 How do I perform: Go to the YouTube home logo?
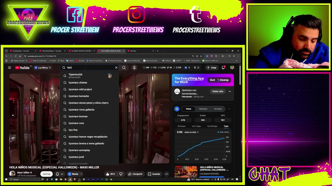point(22,68)
